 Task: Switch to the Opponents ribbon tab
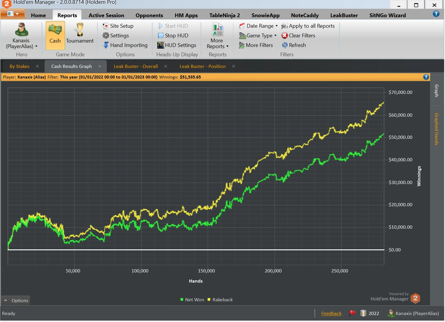click(149, 15)
